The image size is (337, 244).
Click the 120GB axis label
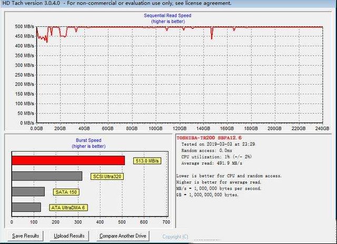point(180,128)
